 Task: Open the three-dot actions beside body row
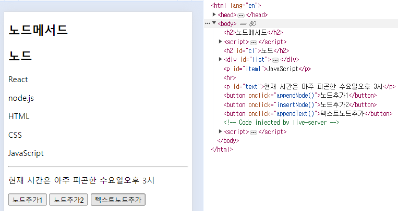coord(208,23)
